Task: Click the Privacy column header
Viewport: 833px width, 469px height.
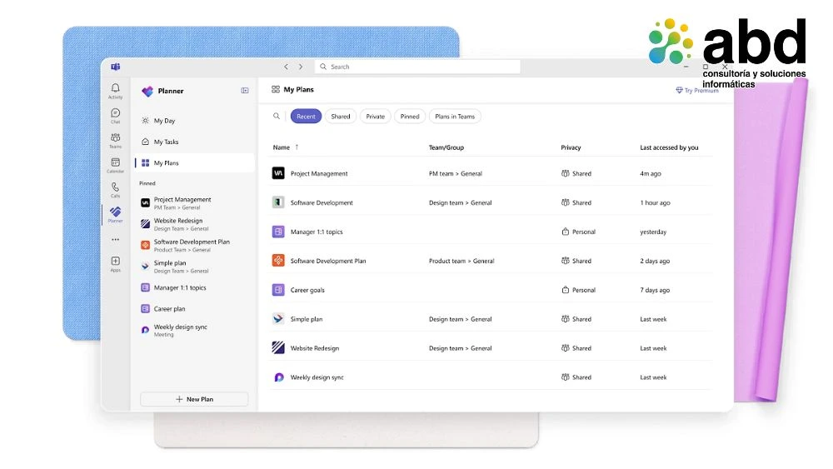Action: point(571,147)
